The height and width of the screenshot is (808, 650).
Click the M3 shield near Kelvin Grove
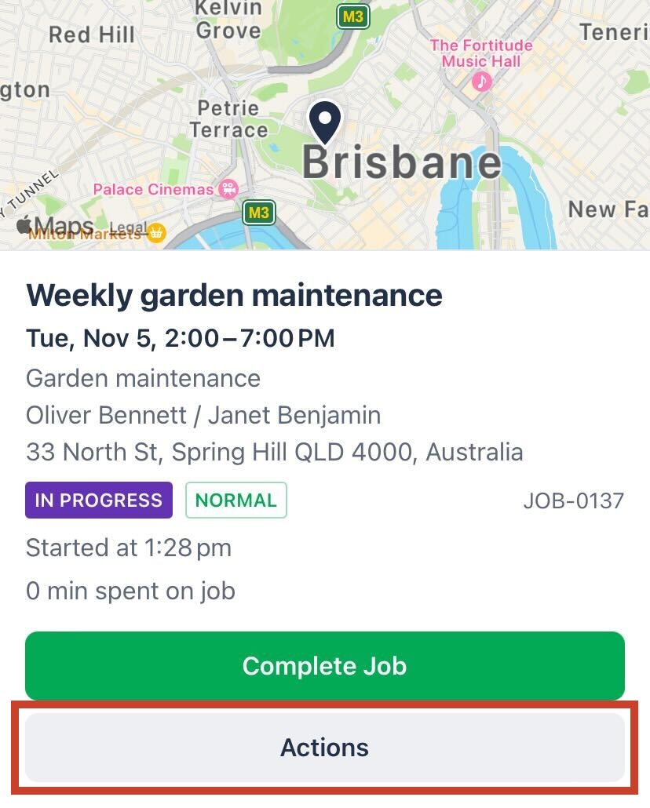pos(353,16)
